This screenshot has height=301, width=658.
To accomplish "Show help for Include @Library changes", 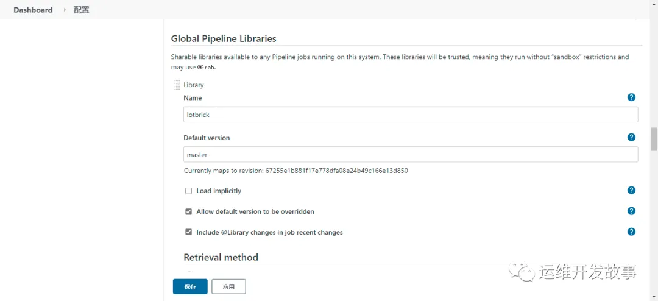I will 631,232.
